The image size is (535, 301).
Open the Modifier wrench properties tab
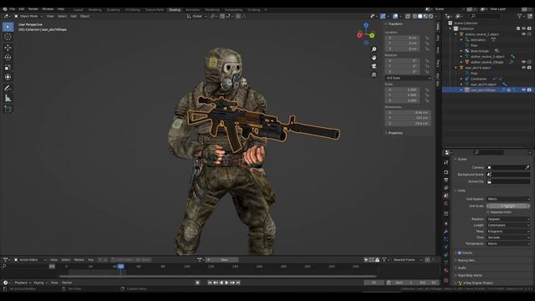coord(446,232)
